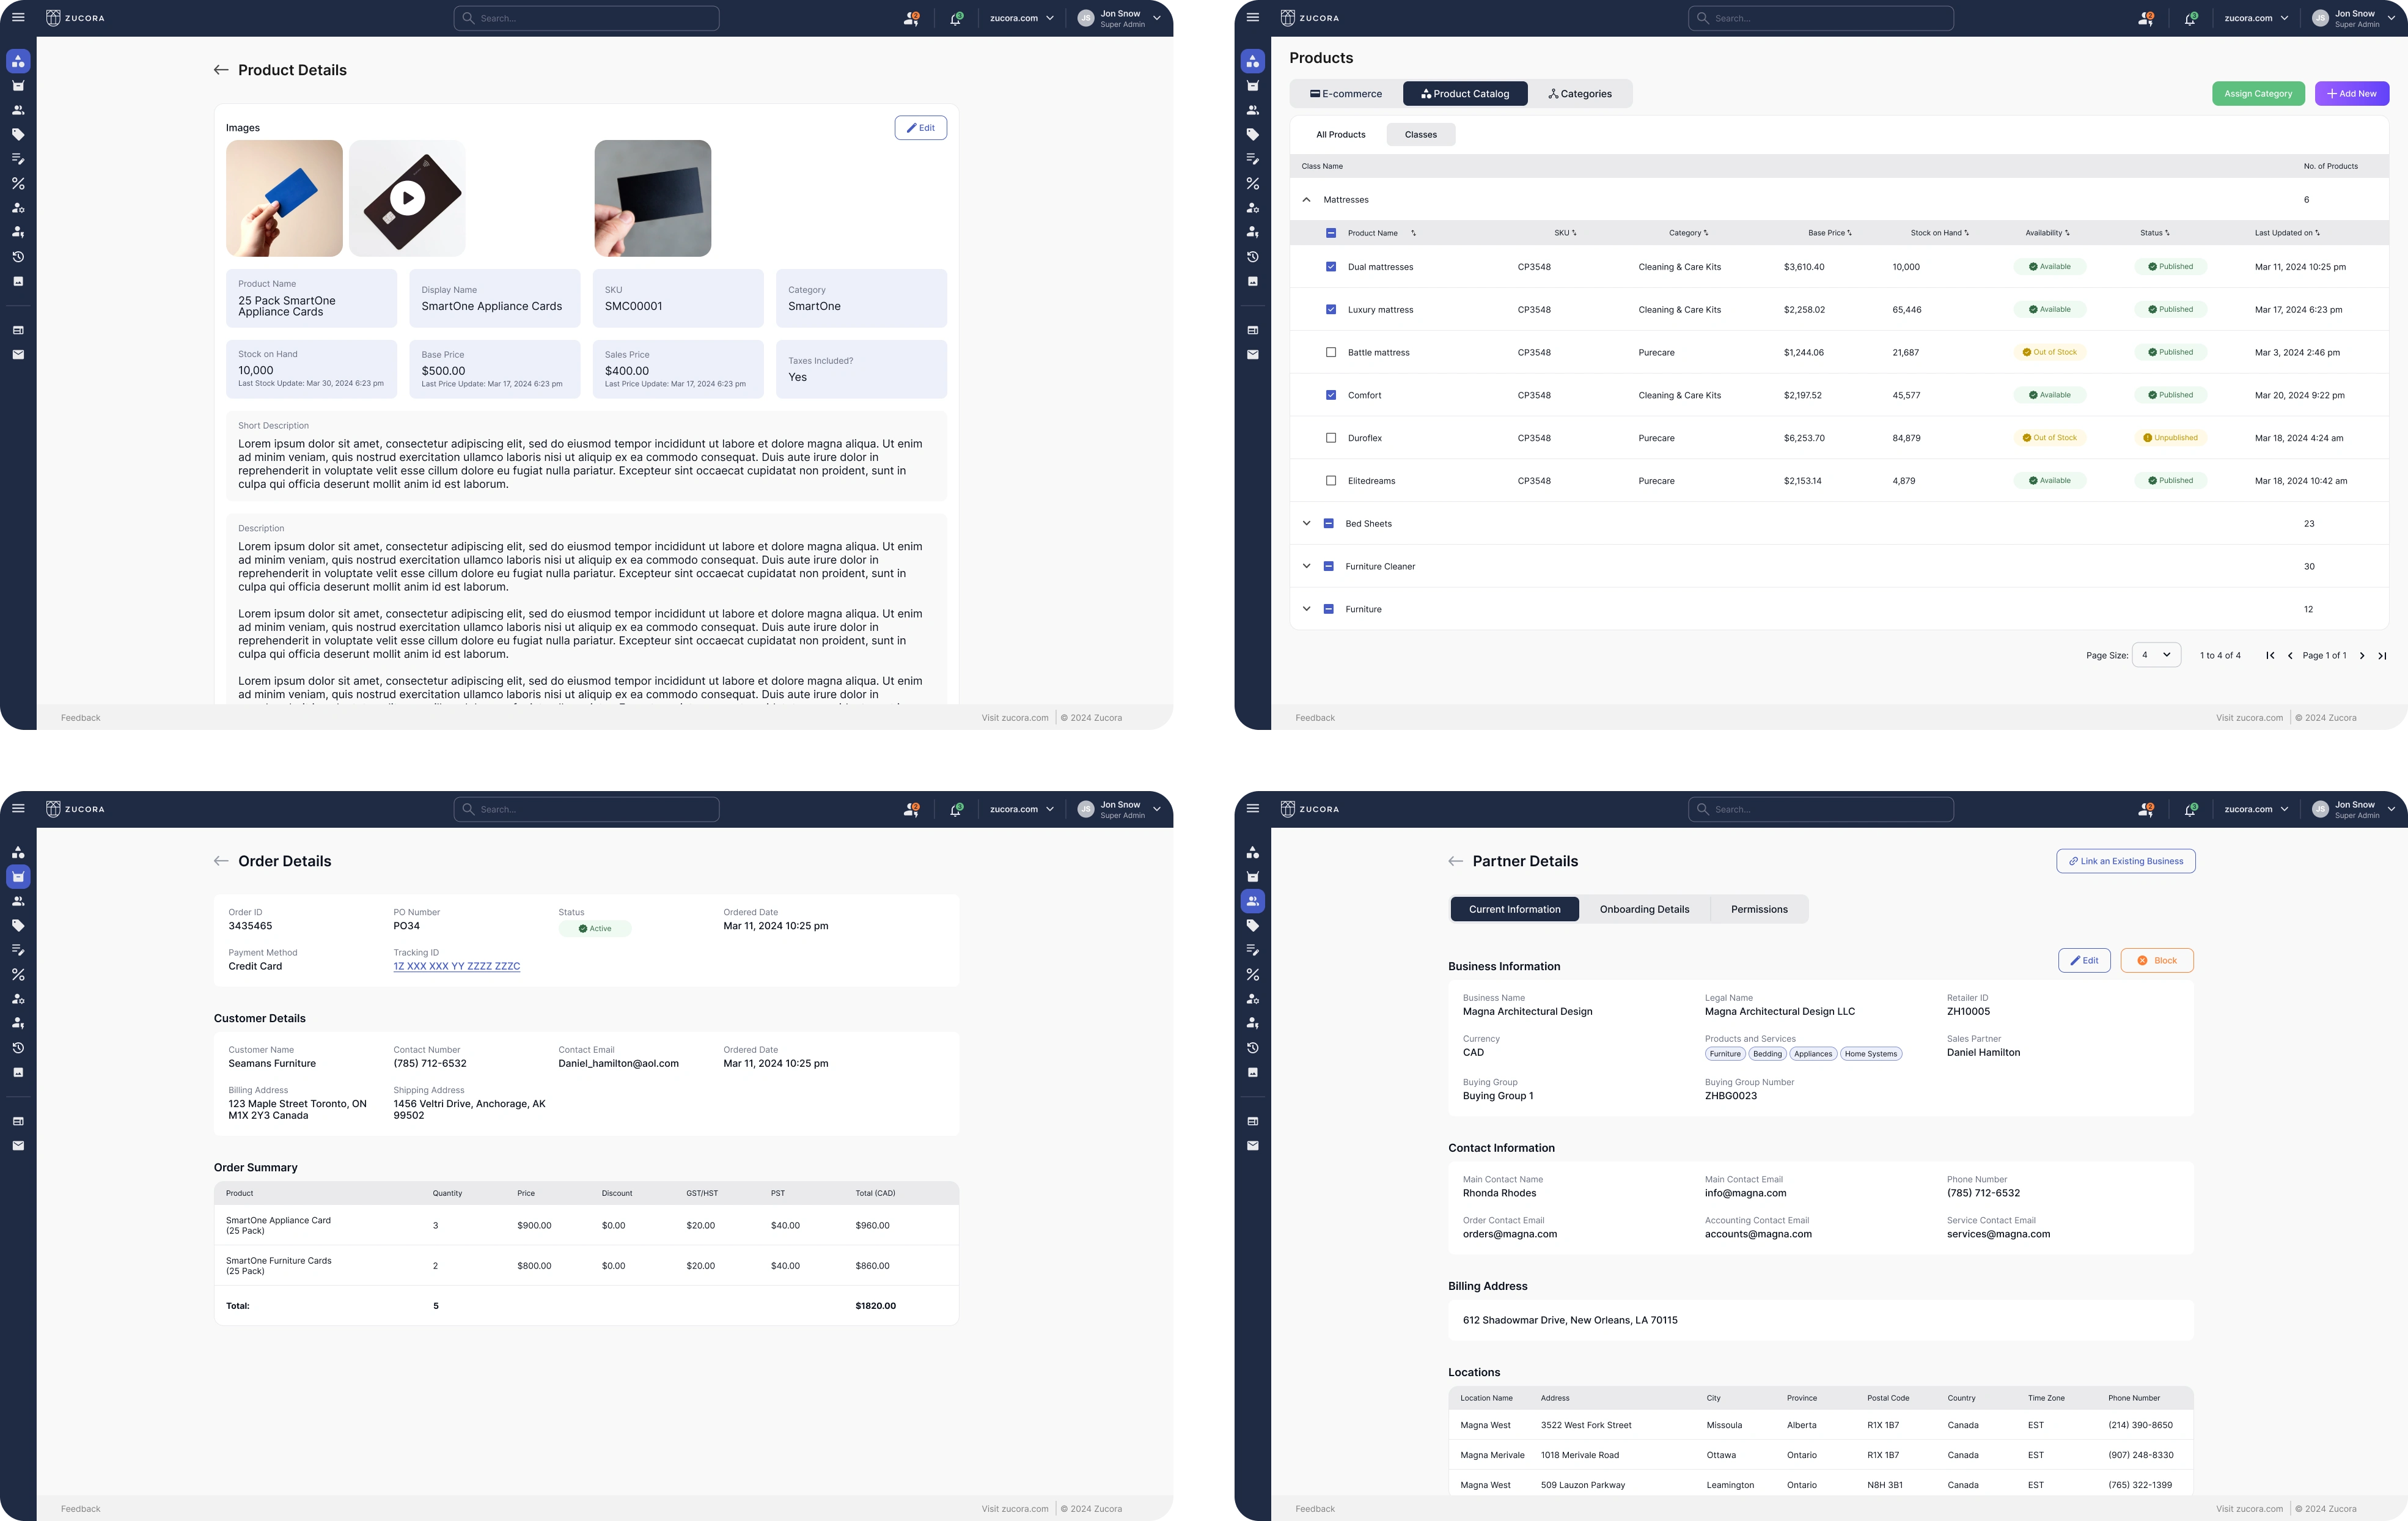2408x1521 pixels.
Task: Click next page arrow in Products pagination
Action: (x=2362, y=656)
